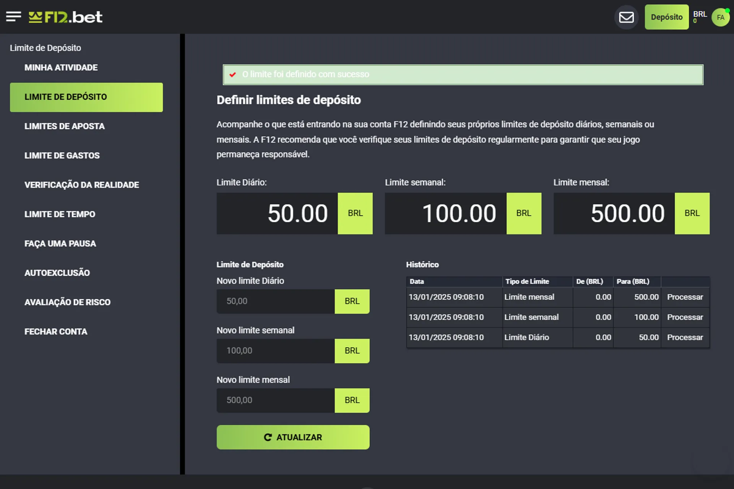Click the BRL balance indicator
Screen dimensions: 734x489
[x=700, y=17]
